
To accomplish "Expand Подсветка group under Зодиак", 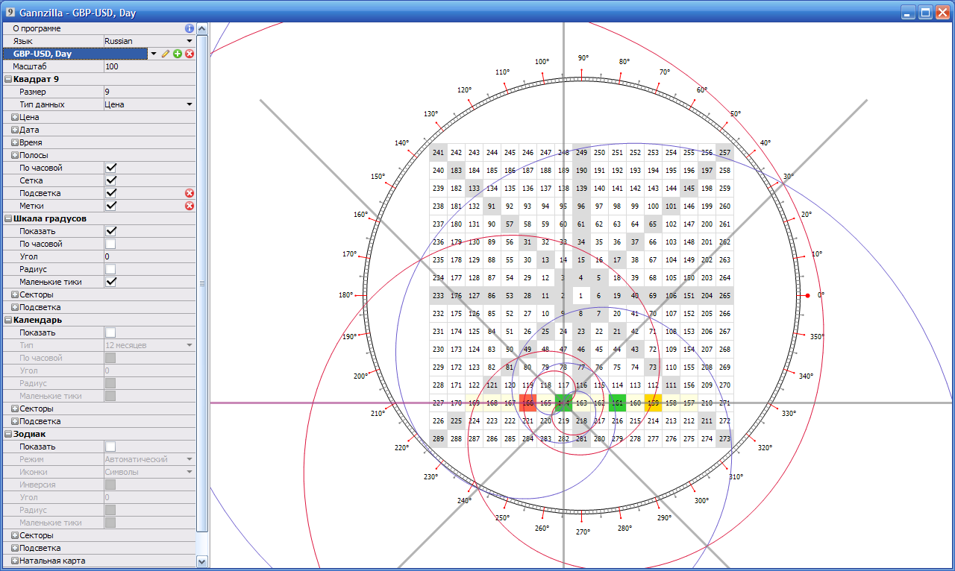I will (15, 548).
